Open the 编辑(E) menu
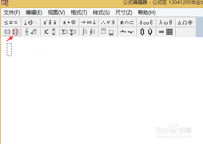 (x=34, y=13)
